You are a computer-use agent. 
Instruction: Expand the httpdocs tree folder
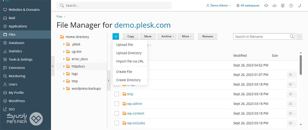[x=64, y=67]
